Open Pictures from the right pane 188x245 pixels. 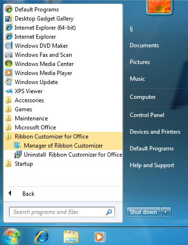tap(140, 62)
